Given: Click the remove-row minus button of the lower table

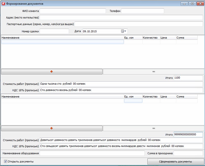Looking at the screenshot, I should [x=153, y=128].
